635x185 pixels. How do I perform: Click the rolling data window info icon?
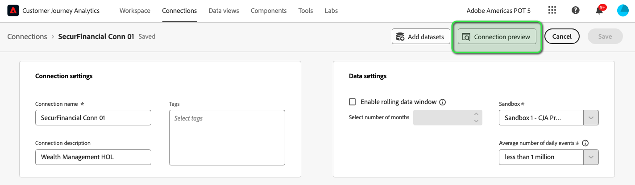443,102
